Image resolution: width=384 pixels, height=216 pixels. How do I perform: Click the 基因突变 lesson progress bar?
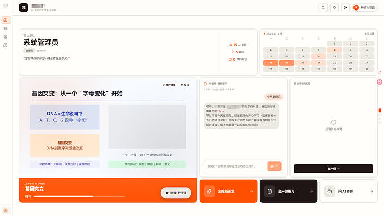click(79, 197)
